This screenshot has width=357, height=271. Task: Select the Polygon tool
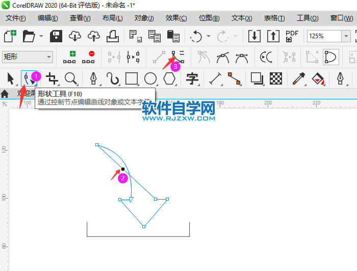(169, 78)
